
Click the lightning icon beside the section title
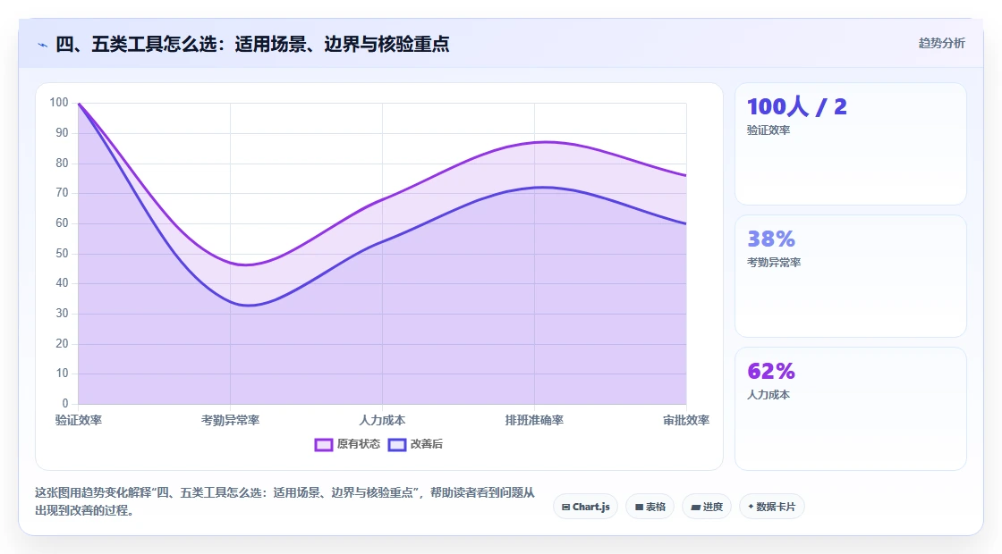pyautogui.click(x=43, y=45)
